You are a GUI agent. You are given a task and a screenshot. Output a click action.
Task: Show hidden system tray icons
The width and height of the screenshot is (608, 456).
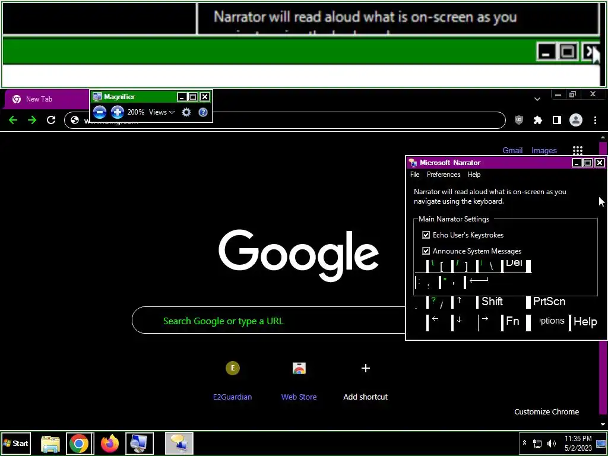coord(524,443)
